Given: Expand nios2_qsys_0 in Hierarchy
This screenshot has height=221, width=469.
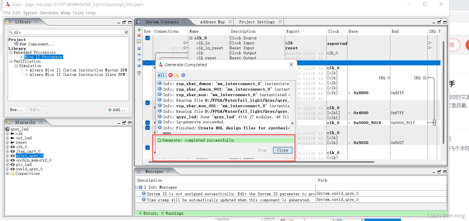Looking at the screenshot, I should [7, 156].
